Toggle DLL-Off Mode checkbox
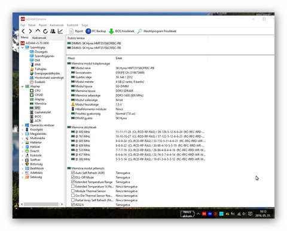This screenshot has width=287, height=231. pos(73,177)
